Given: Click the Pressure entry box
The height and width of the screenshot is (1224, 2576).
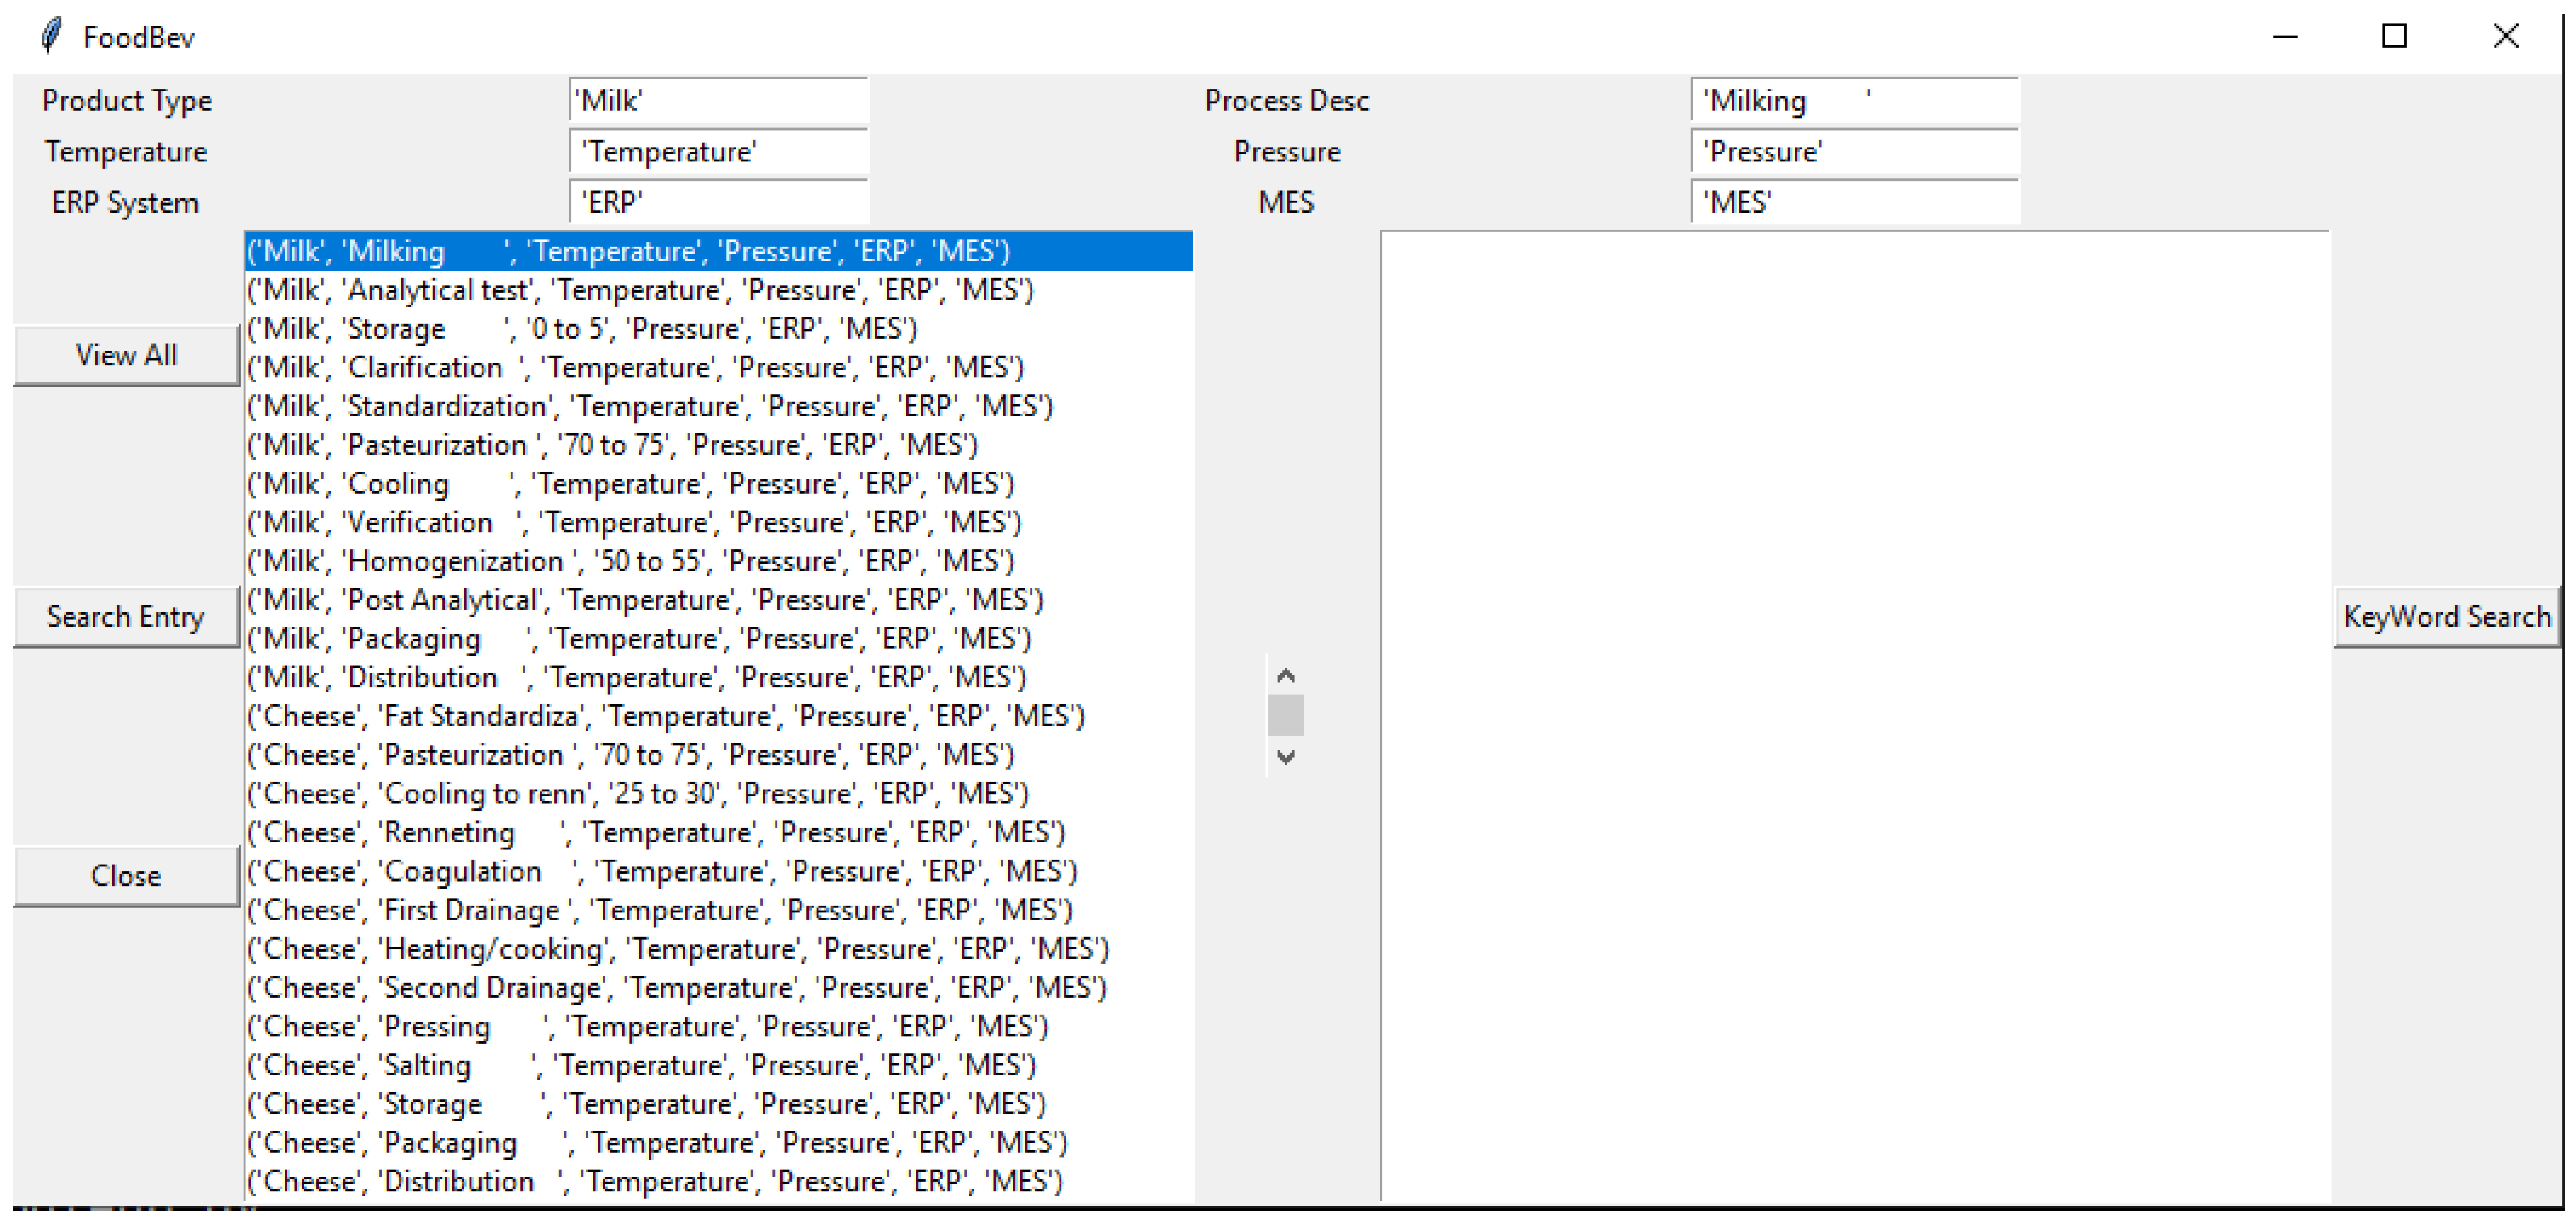Looking at the screenshot, I should click(x=1853, y=152).
